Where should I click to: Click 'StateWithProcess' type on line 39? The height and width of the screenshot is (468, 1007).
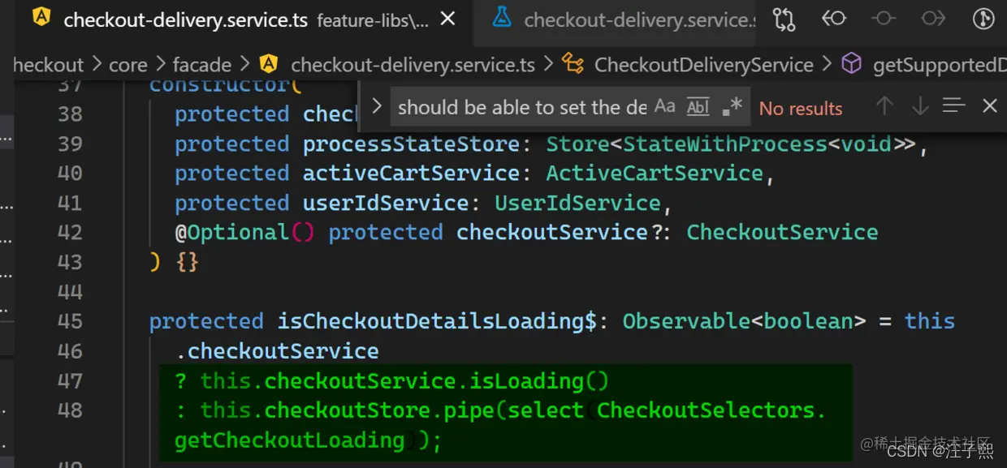pyautogui.click(x=724, y=144)
